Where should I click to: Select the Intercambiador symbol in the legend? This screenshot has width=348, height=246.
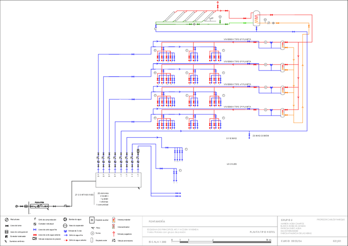pos(114,227)
